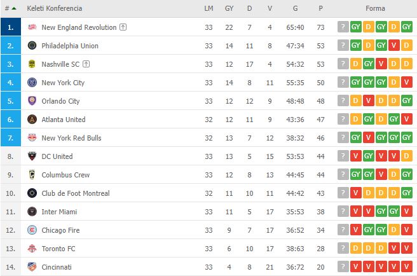417x276 pixels.
Task: Click the Orlando City lion crest
Action: [32, 101]
